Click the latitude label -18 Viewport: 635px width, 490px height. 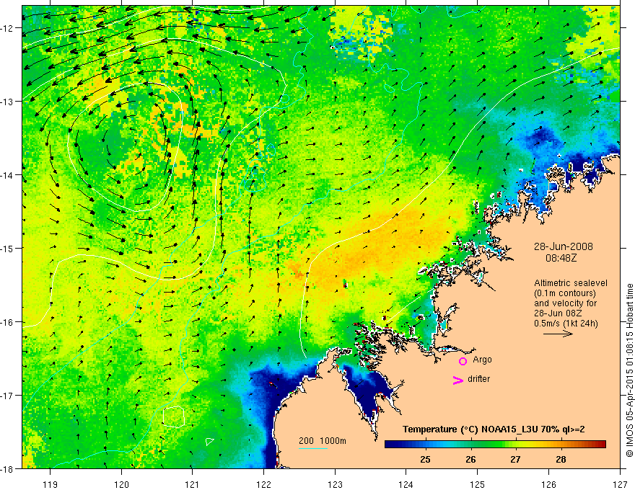7,468
